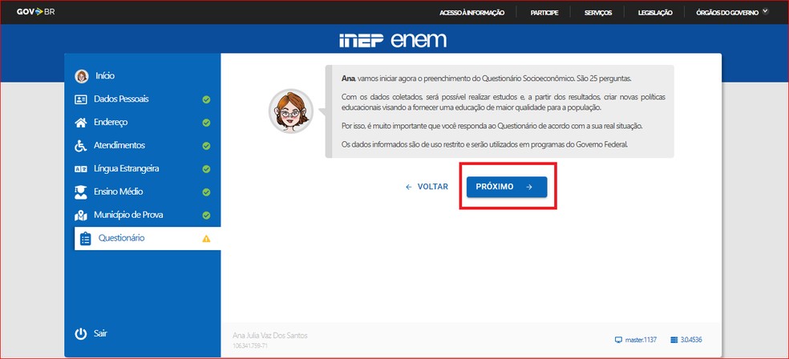Click green check next to Dados Pessoais
Viewport: 789px width, 359px height.
pos(206,99)
